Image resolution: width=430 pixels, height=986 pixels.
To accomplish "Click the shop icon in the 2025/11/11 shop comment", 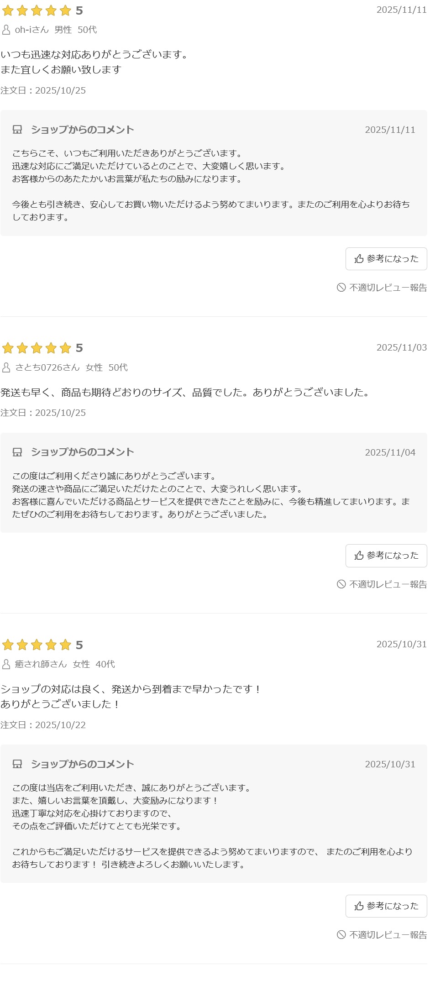I will [17, 130].
